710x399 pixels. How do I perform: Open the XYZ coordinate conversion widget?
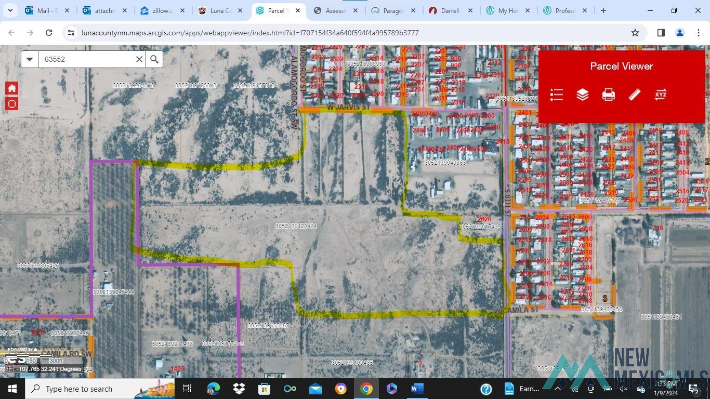[661, 95]
